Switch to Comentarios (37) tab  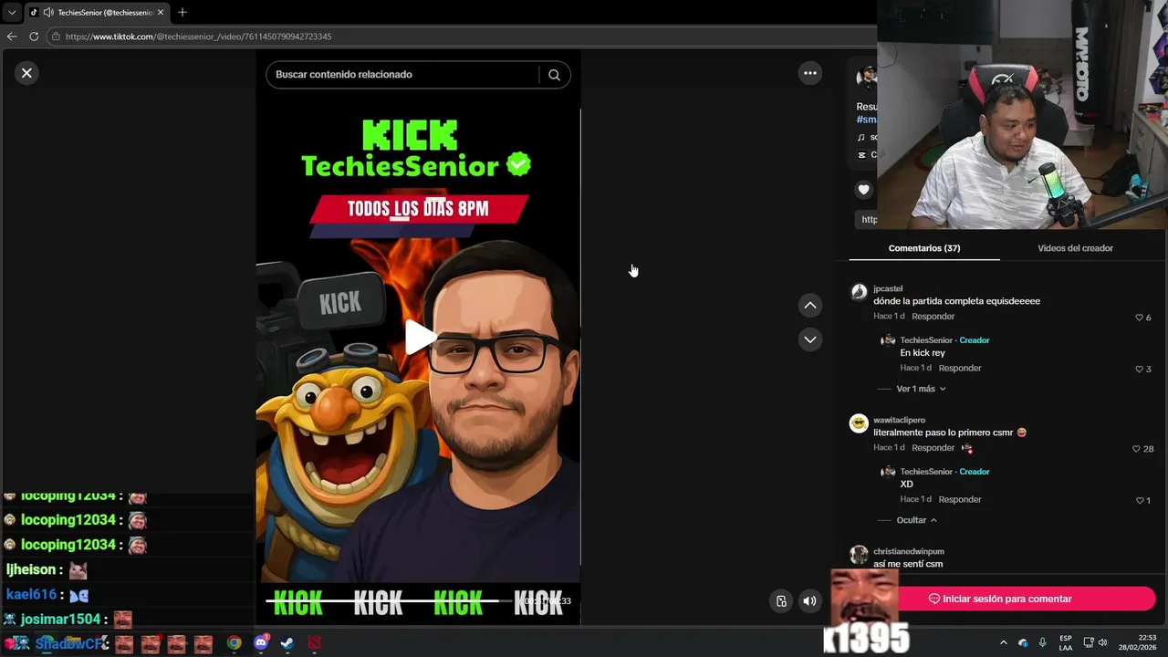click(x=924, y=248)
